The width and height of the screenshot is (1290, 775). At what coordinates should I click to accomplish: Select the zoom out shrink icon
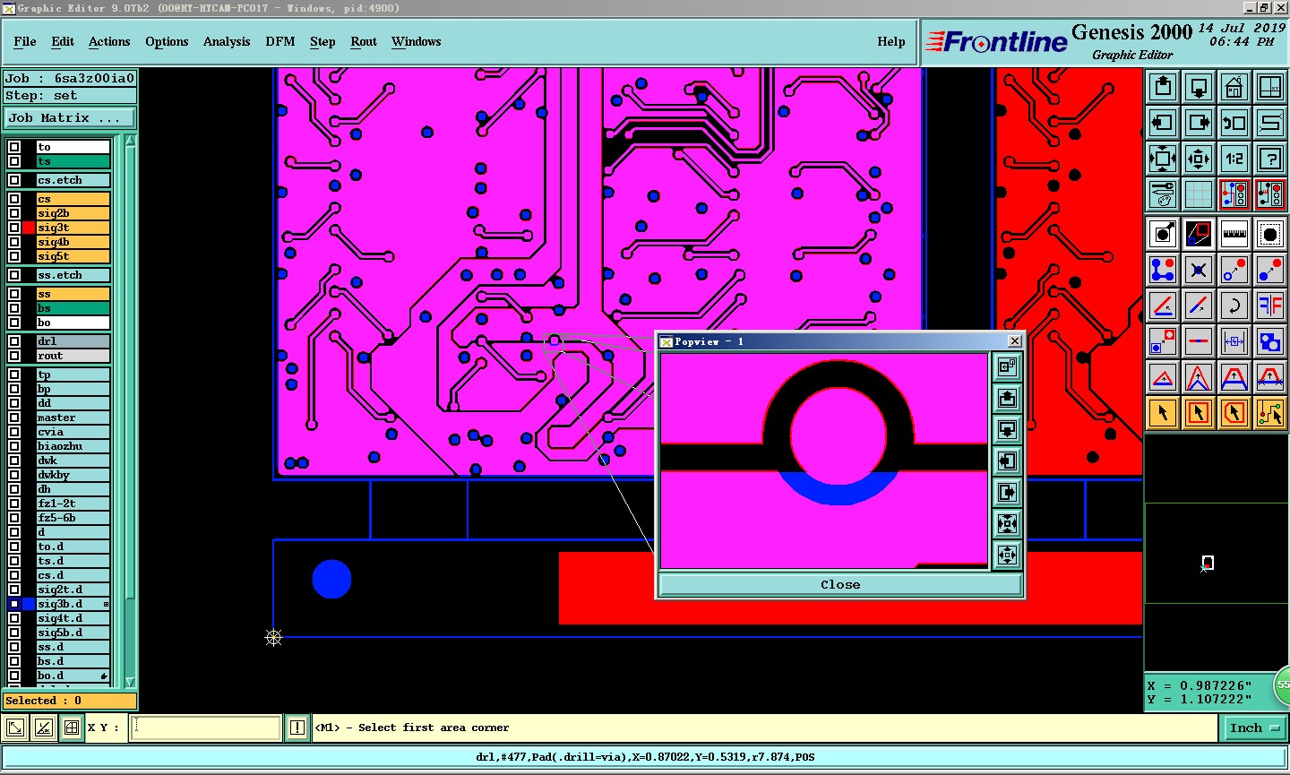[1199, 159]
